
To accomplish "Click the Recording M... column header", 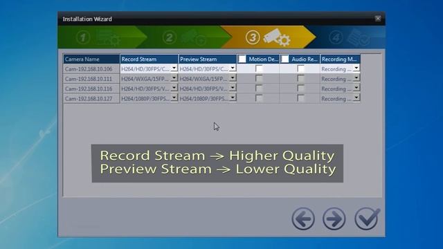I will pos(340,59).
